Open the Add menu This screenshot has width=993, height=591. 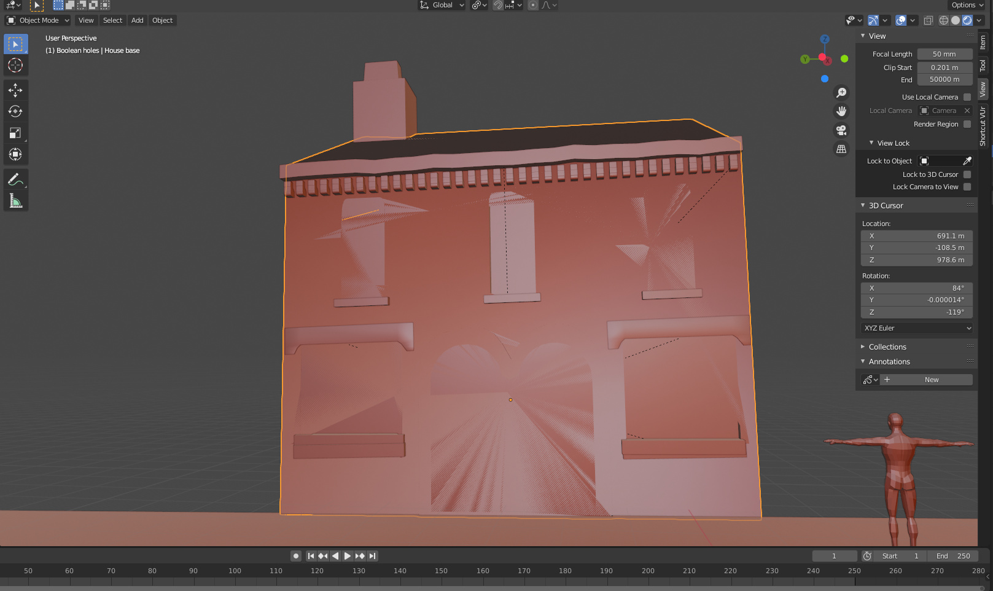click(138, 20)
